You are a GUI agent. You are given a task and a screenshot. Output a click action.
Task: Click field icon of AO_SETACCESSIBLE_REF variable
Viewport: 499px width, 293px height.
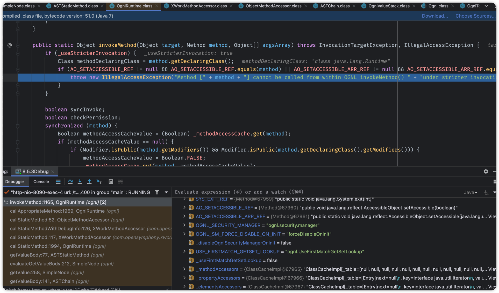pos(191,208)
